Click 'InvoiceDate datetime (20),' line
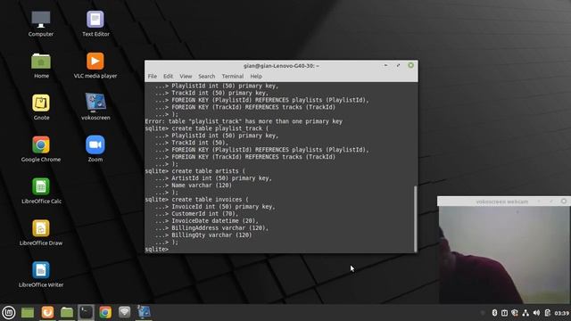 [x=215, y=221]
